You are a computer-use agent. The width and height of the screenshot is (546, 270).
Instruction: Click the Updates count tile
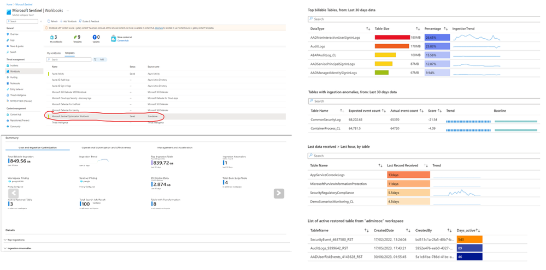[x=96, y=38]
